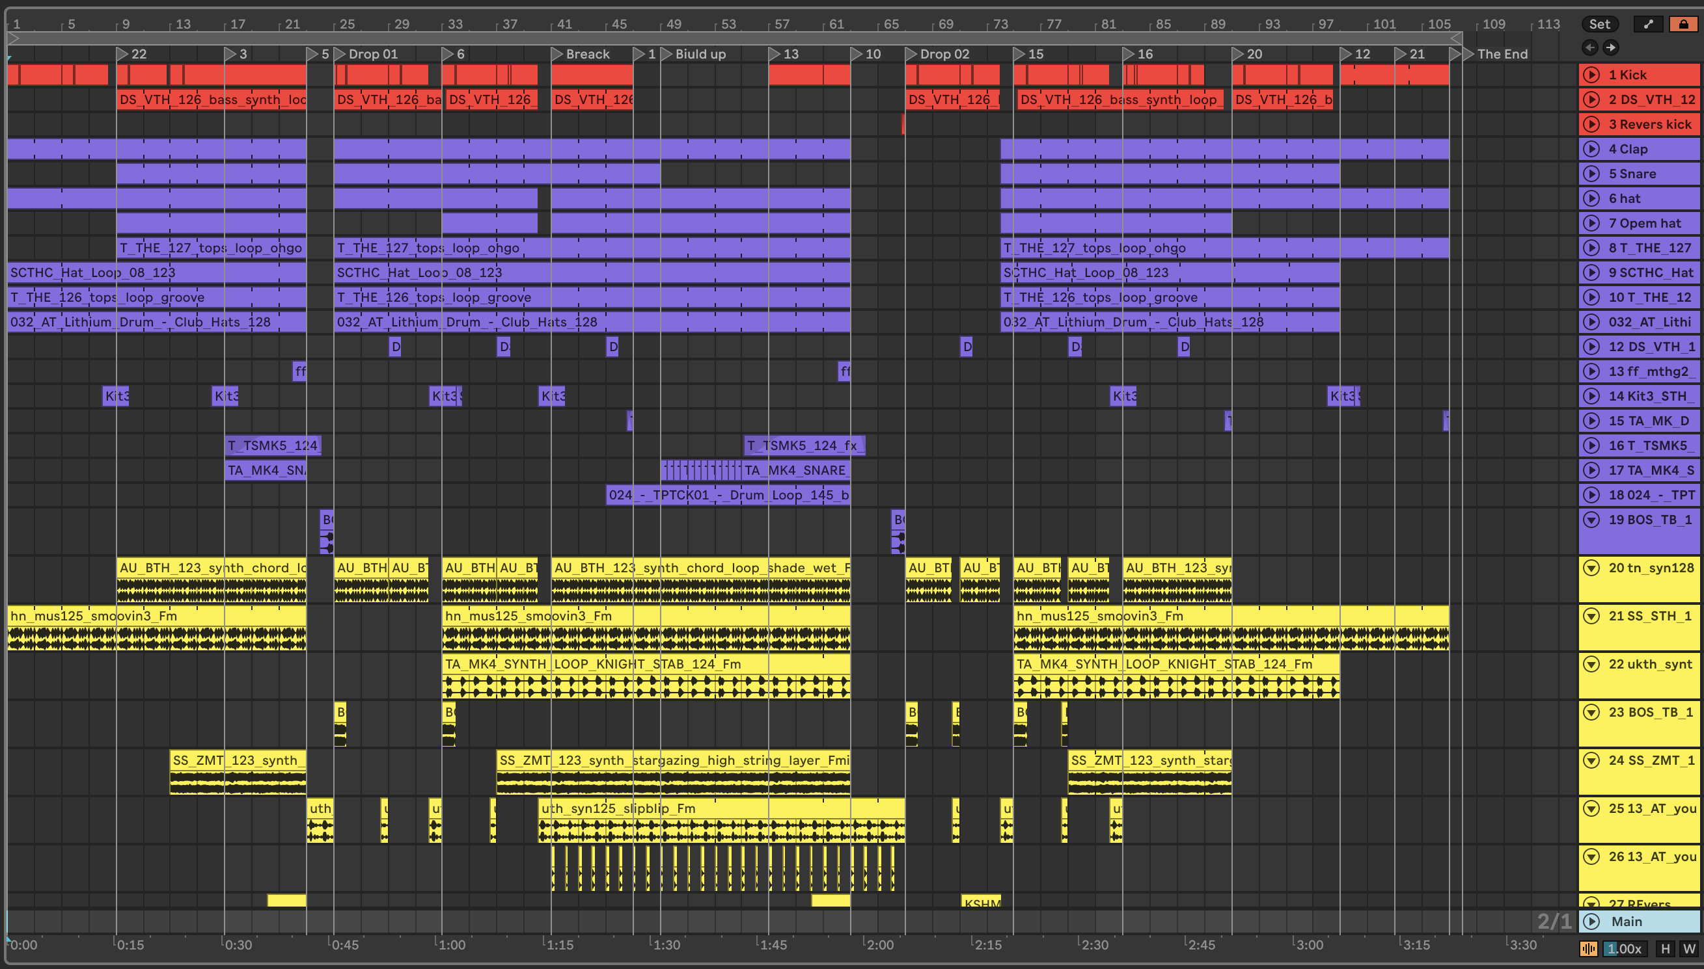Collapse the 24 SS_ZMT track
Image resolution: width=1704 pixels, height=969 pixels.
1591,760
